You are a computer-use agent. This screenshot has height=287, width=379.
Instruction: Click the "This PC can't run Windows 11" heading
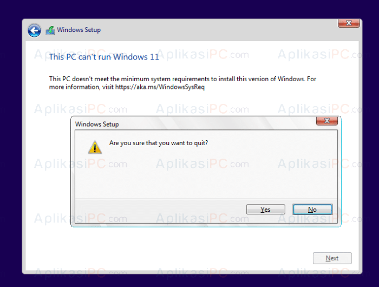point(104,57)
